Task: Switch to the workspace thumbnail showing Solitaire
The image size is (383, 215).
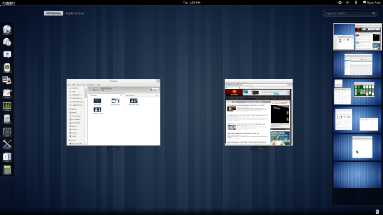Action: click(x=357, y=92)
